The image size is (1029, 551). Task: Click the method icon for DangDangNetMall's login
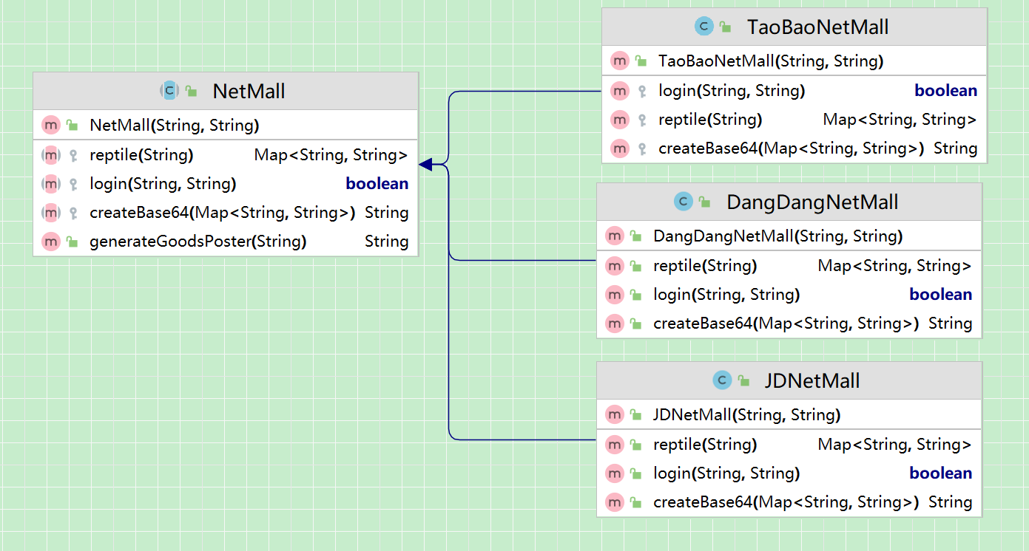point(615,295)
